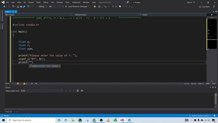Collapse the main function fold marker
Image resolution: width=218 pixels, height=123 pixels.
click(x=12, y=32)
